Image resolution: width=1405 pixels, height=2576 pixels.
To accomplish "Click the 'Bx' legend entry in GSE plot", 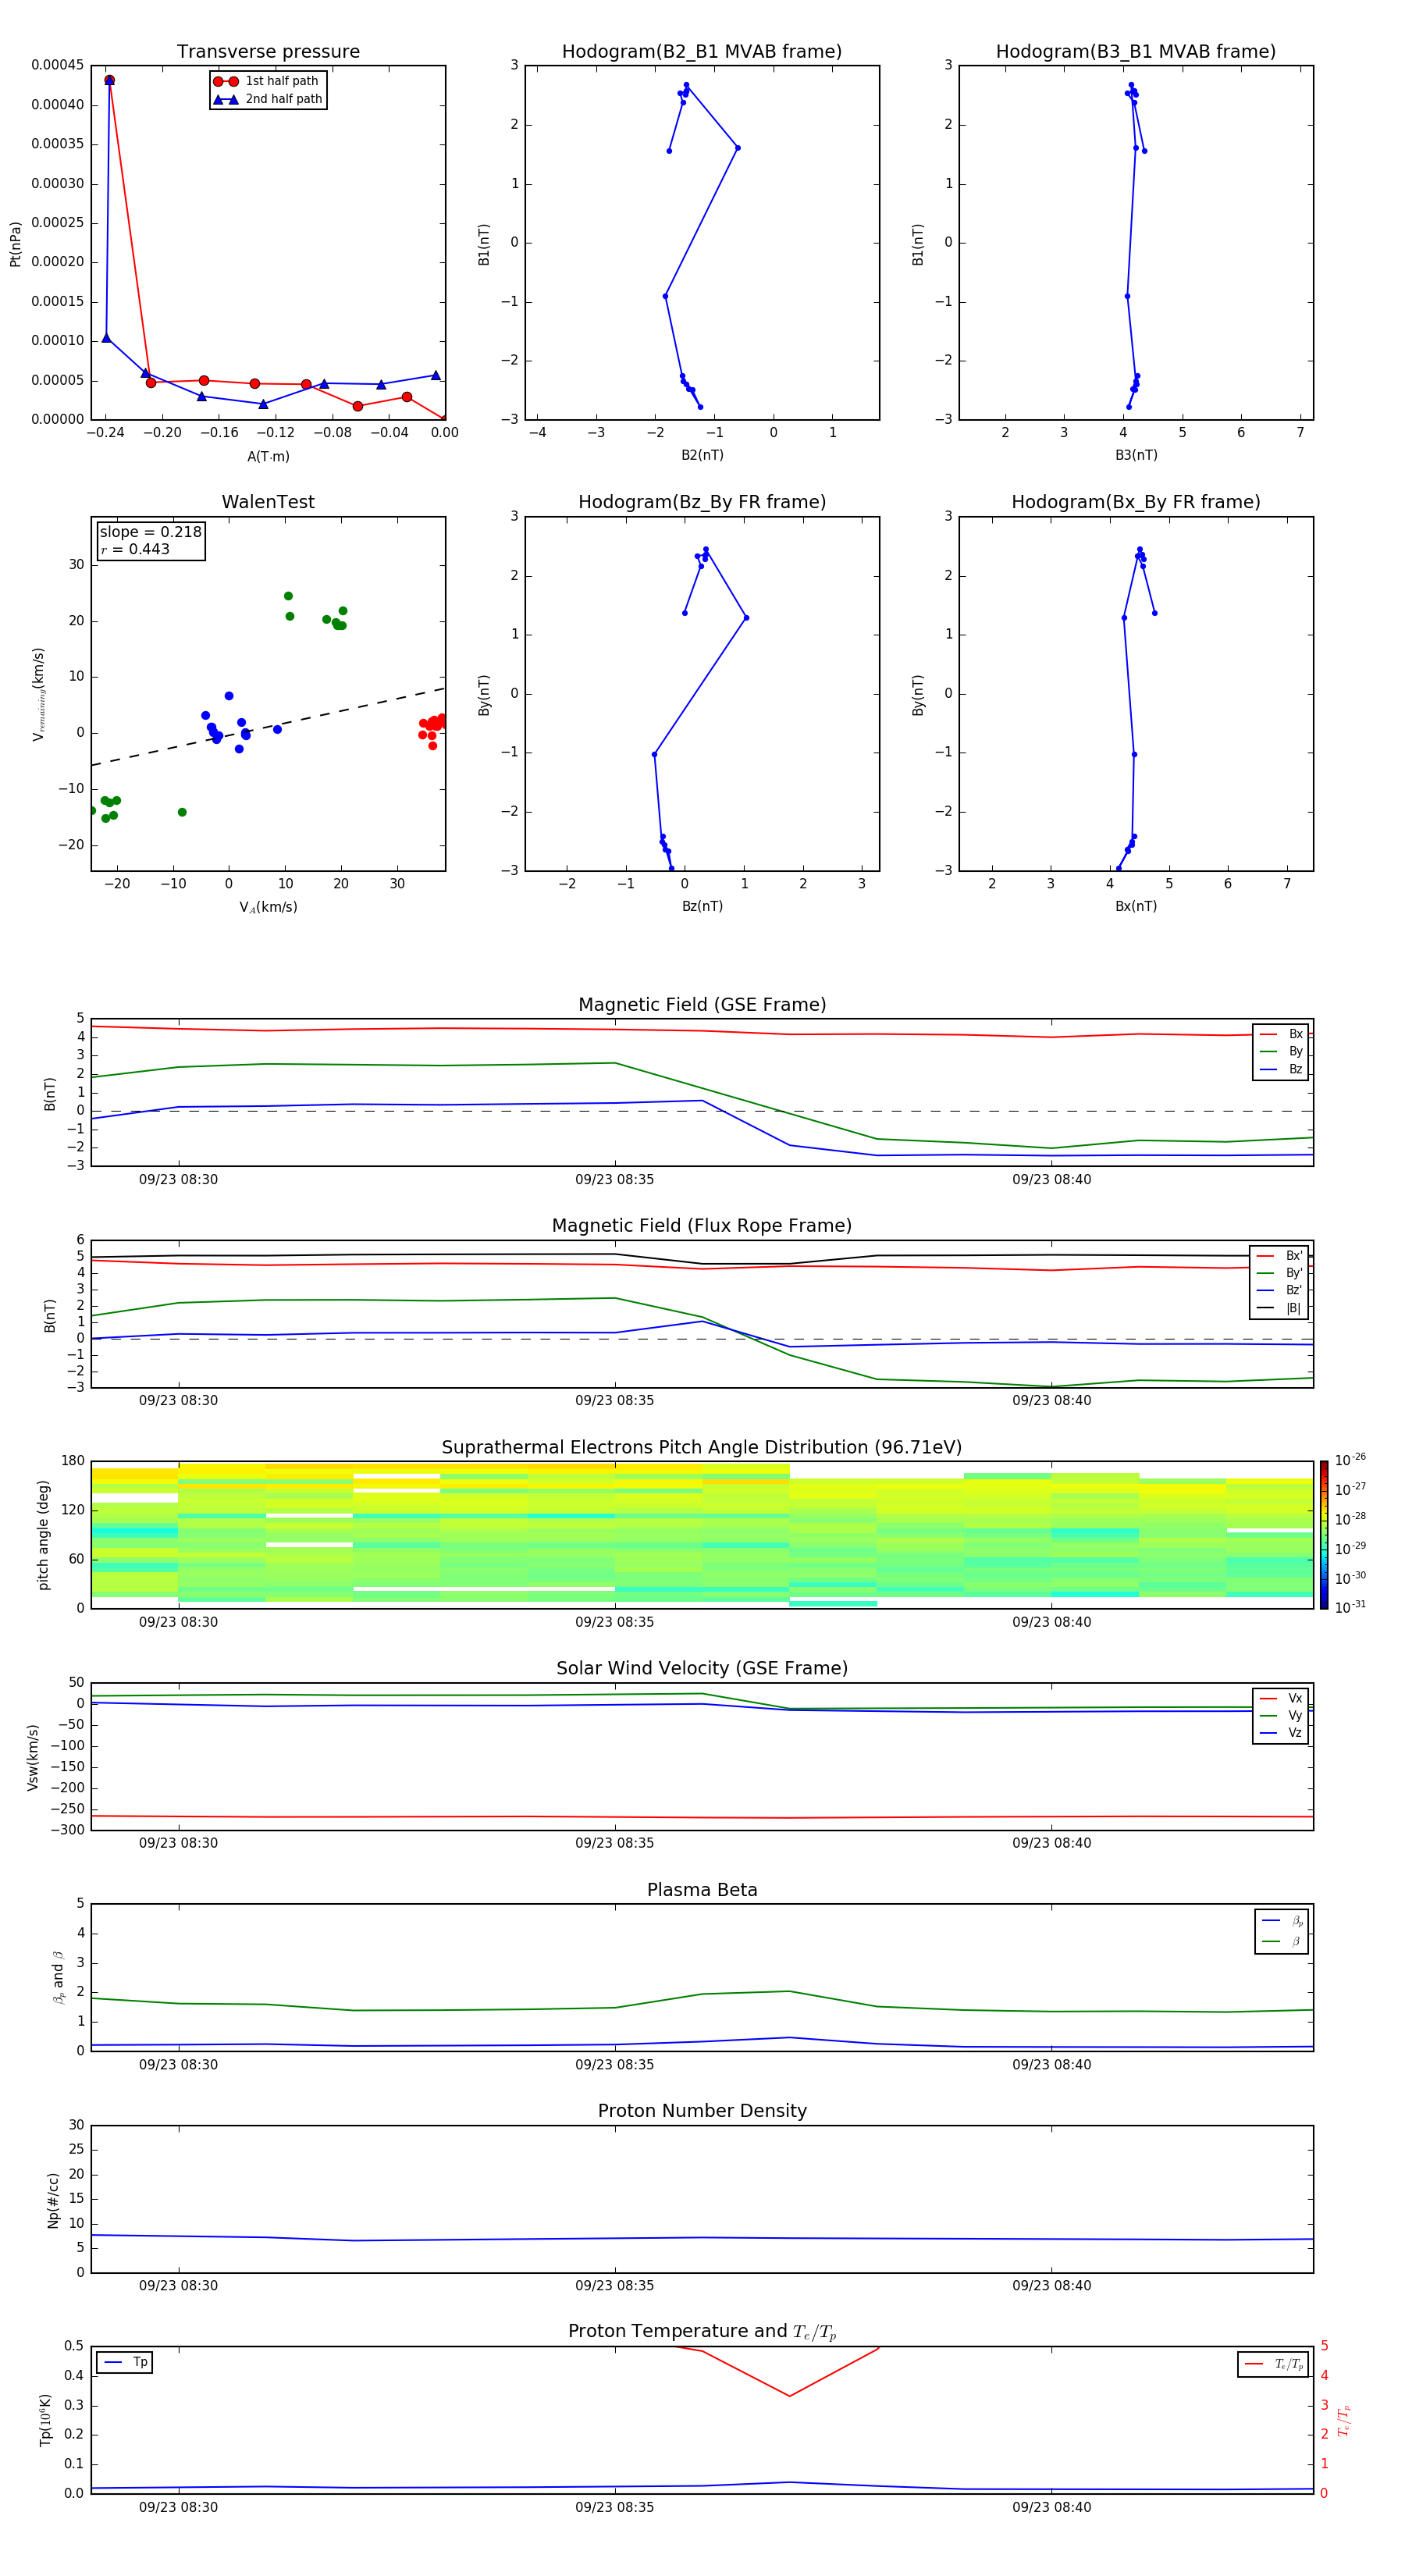I will coord(1281,1034).
